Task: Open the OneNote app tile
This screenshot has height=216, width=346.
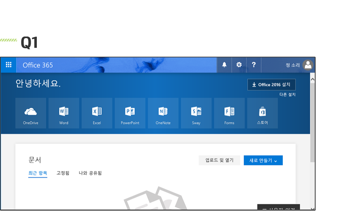Action: [x=163, y=113]
